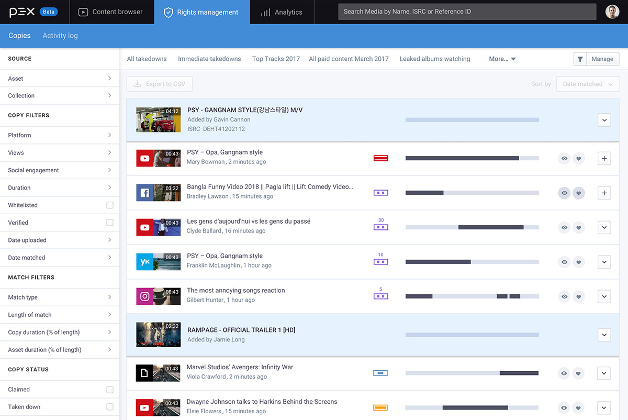Toggle eye icon on Clyde Ballard's copy

point(564,227)
